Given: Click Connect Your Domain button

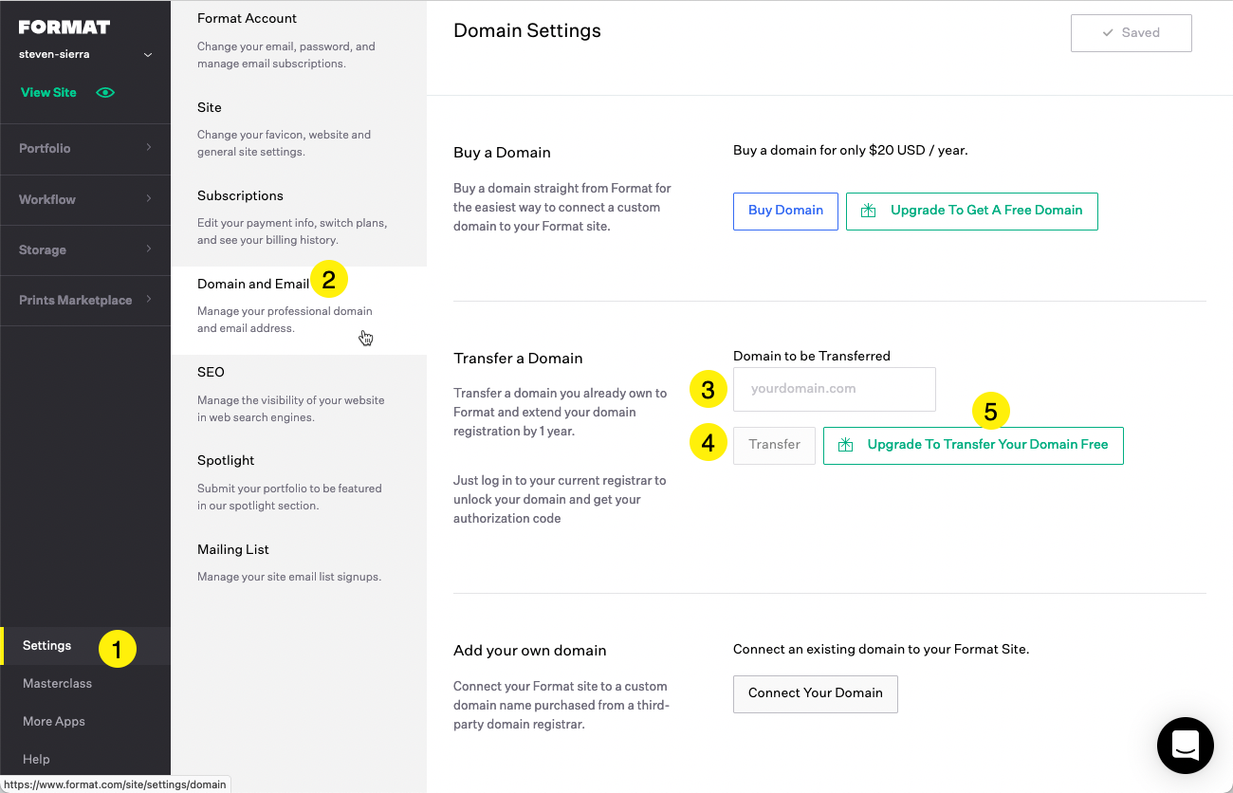Looking at the screenshot, I should (816, 693).
